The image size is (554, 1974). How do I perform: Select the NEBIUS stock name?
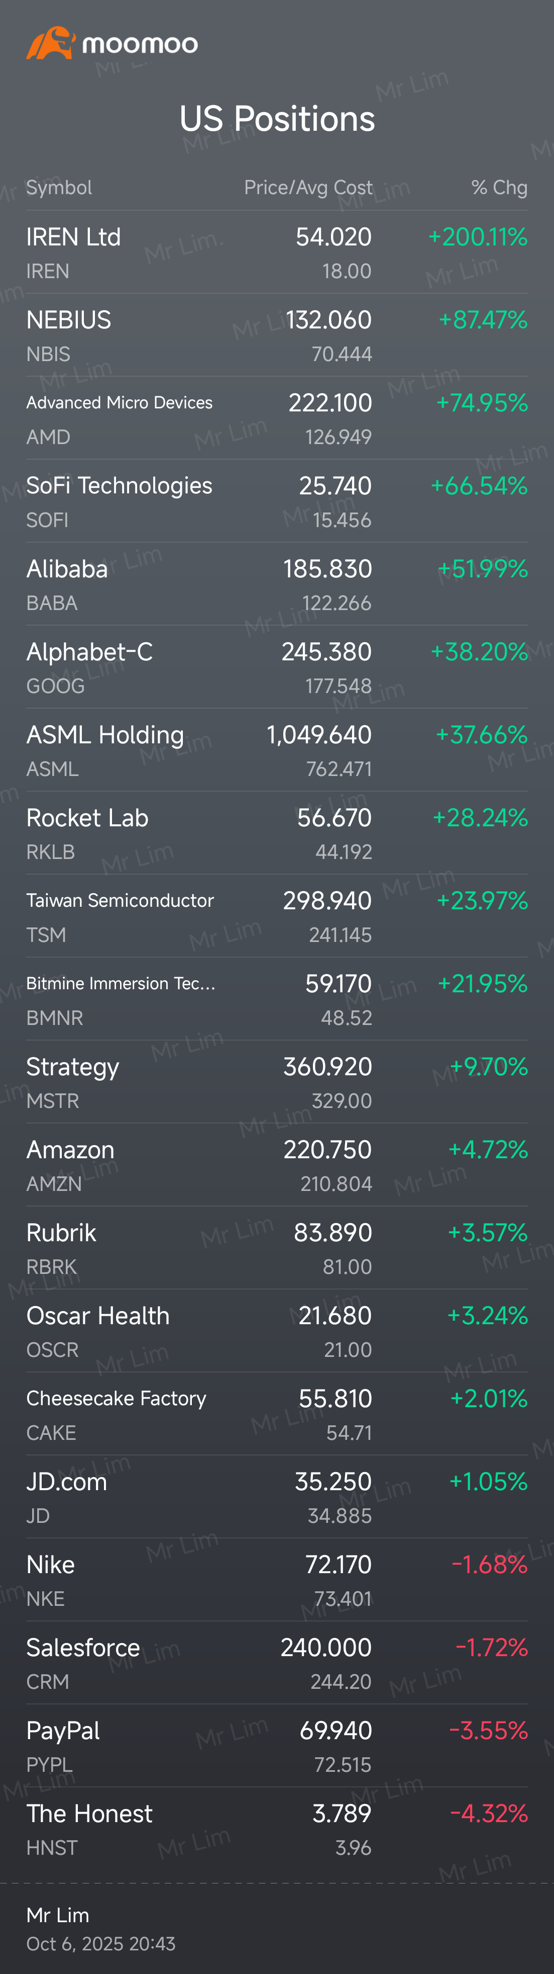(x=69, y=319)
